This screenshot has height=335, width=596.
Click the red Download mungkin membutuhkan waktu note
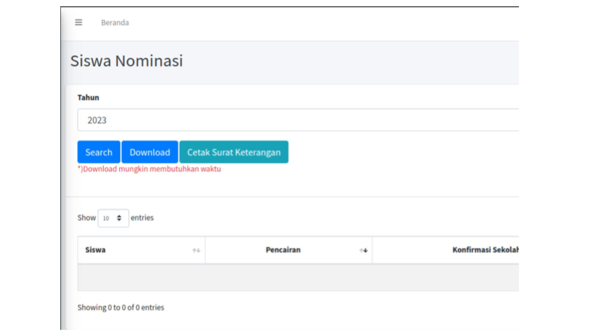tap(150, 169)
